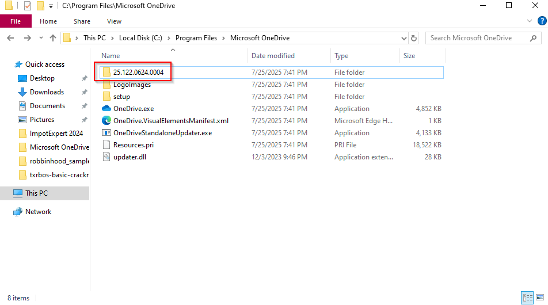Image resolution: width=548 pixels, height=305 pixels.
Task: Select the OneDrive.exe cloud icon
Action: (106, 109)
